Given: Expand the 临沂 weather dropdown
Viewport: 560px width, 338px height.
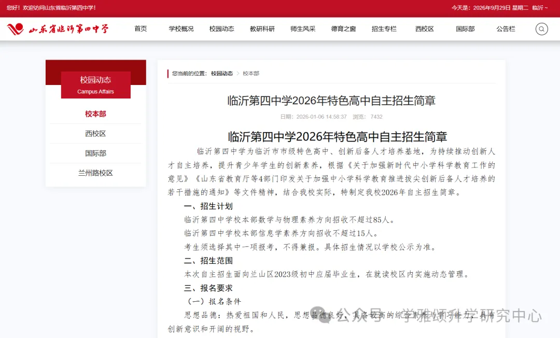Looking at the screenshot, I should [x=540, y=7].
